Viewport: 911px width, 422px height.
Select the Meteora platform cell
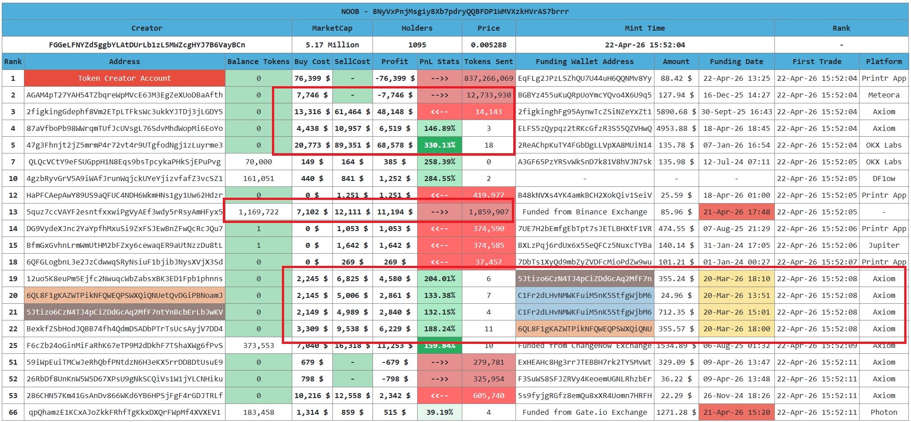tap(883, 95)
